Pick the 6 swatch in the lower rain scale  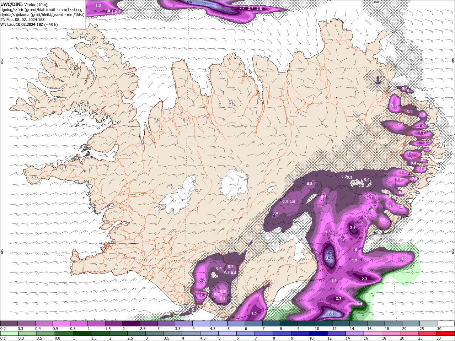coord(245,334)
